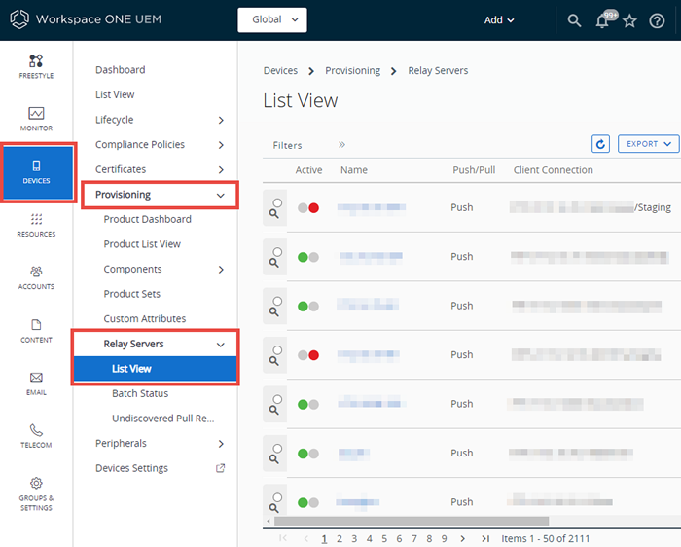Open the Email section
Viewport: 681px width, 547px height.
36,383
